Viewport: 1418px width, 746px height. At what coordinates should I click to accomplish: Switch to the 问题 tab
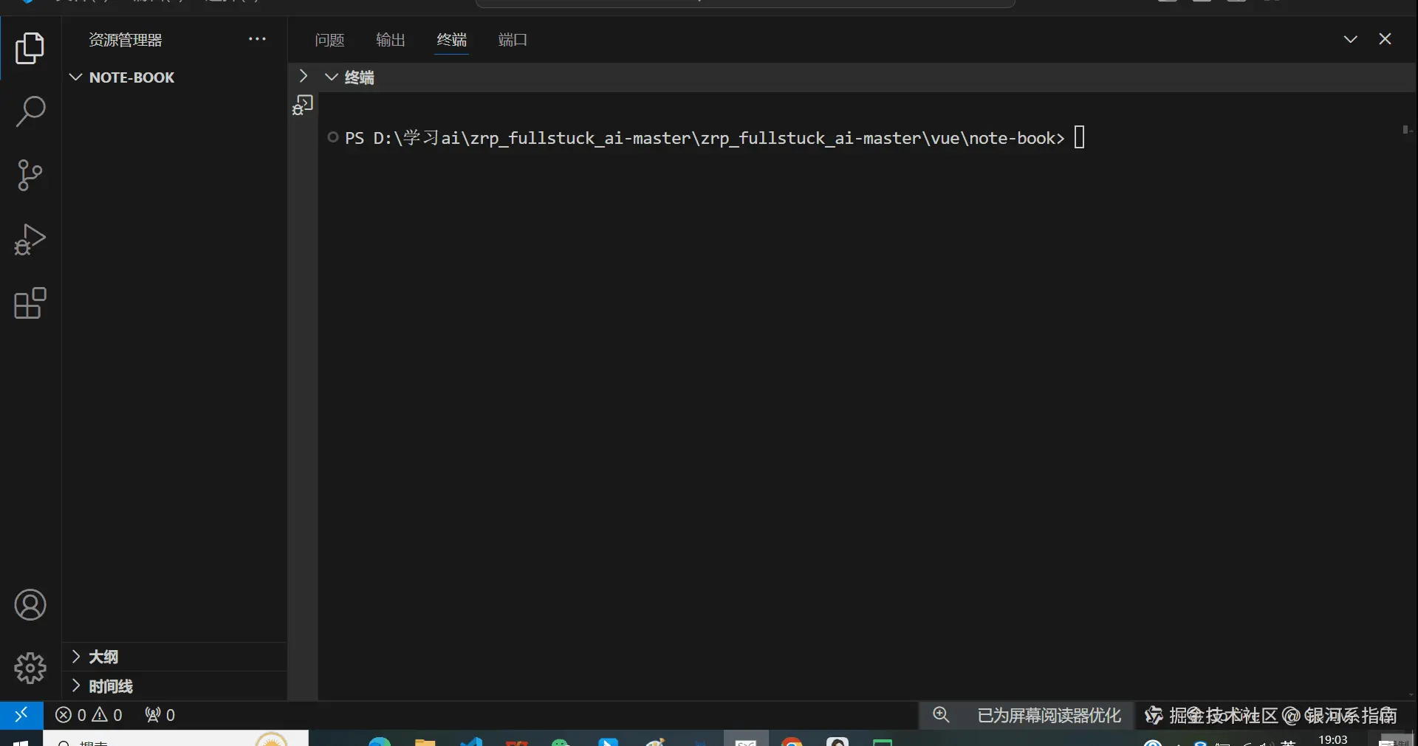329,40
